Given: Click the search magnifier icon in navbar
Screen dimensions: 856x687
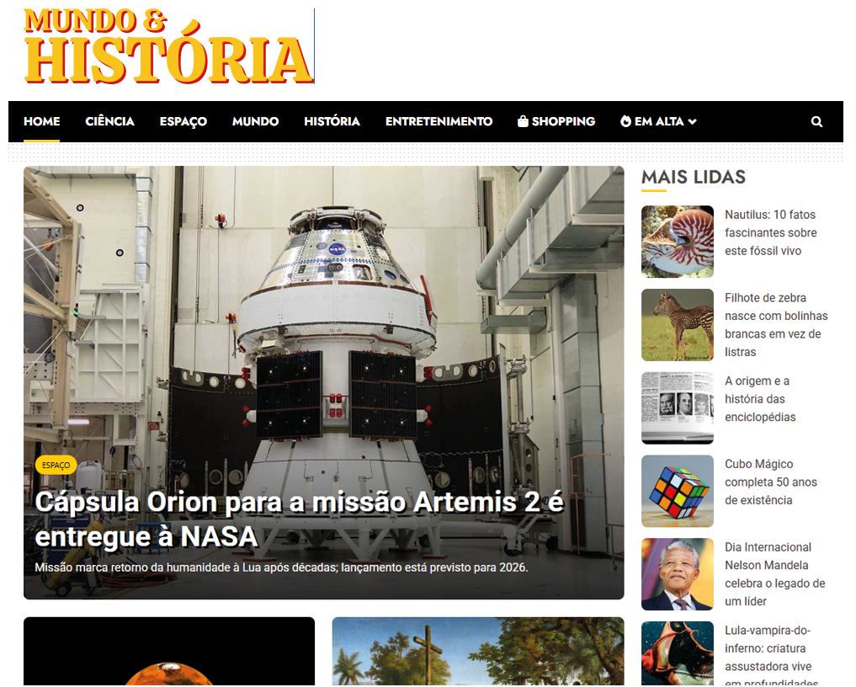Looking at the screenshot, I should (x=816, y=121).
